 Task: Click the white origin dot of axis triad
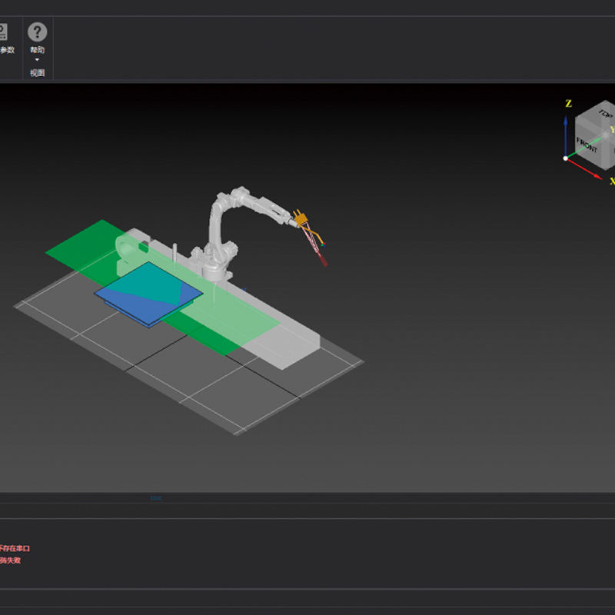[566, 158]
